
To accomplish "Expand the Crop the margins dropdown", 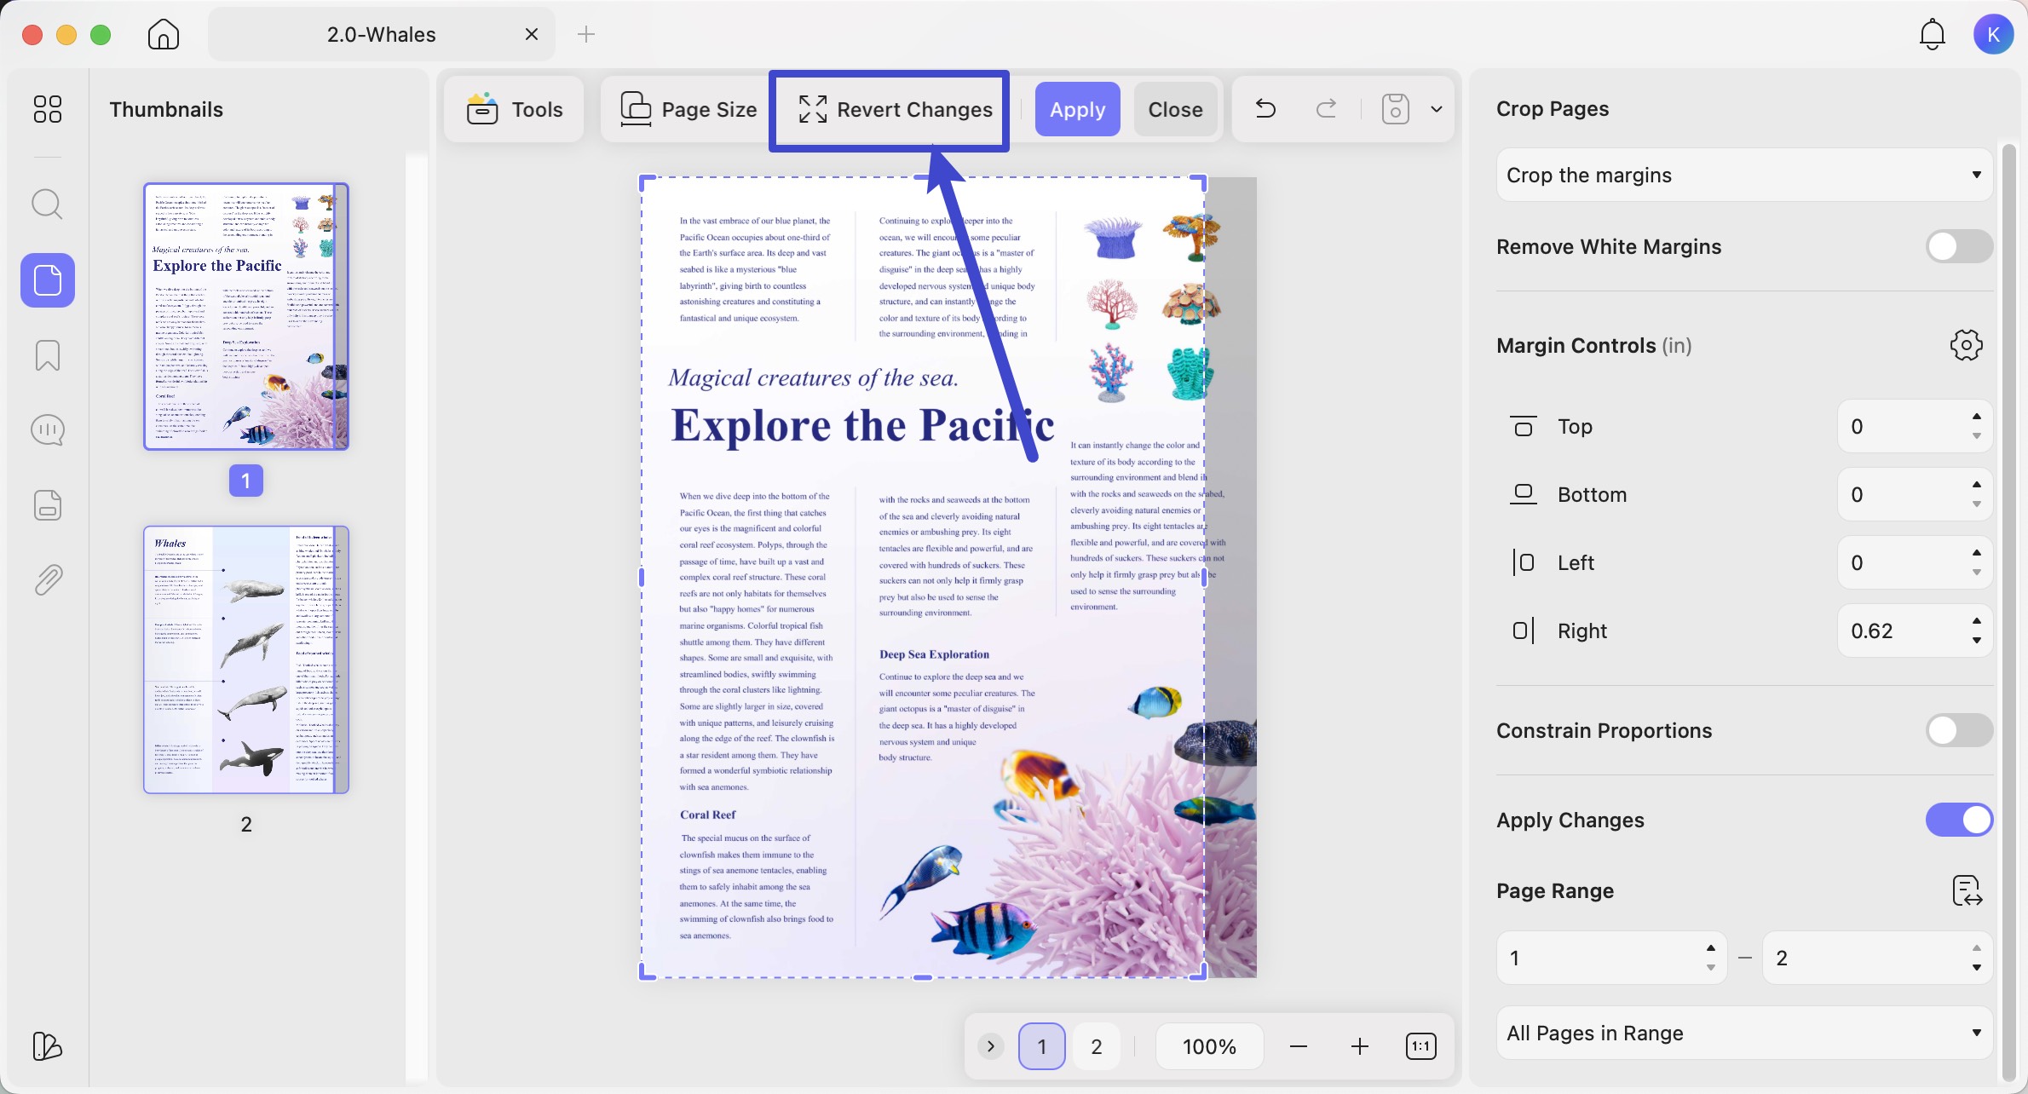I will point(1744,175).
